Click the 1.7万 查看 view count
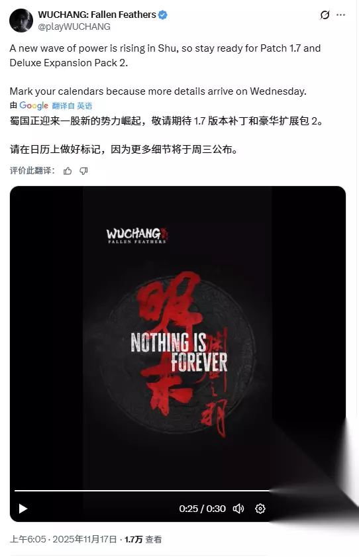Screen dimensions: 359x557 pos(143,539)
